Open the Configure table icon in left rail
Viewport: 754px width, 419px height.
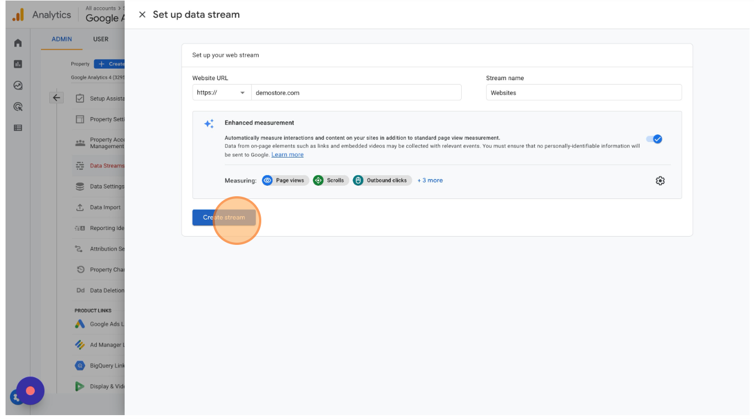point(18,128)
